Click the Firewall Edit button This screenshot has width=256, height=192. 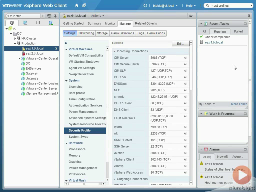(180, 43)
